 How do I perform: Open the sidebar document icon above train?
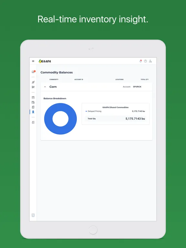[33, 107]
